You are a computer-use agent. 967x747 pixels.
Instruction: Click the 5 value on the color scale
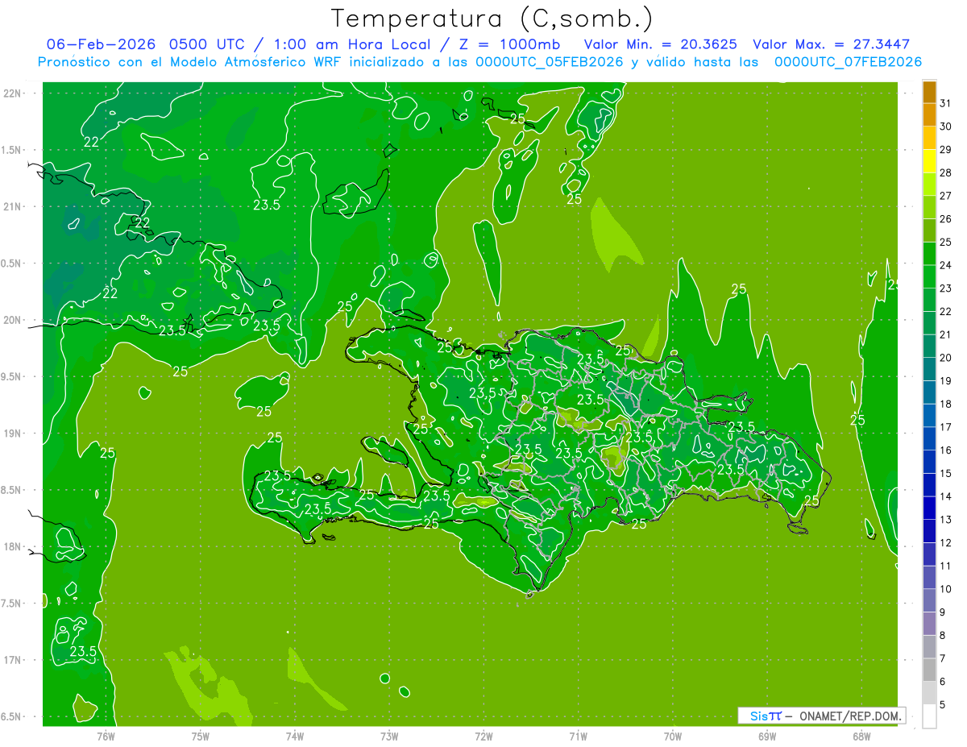click(x=943, y=705)
